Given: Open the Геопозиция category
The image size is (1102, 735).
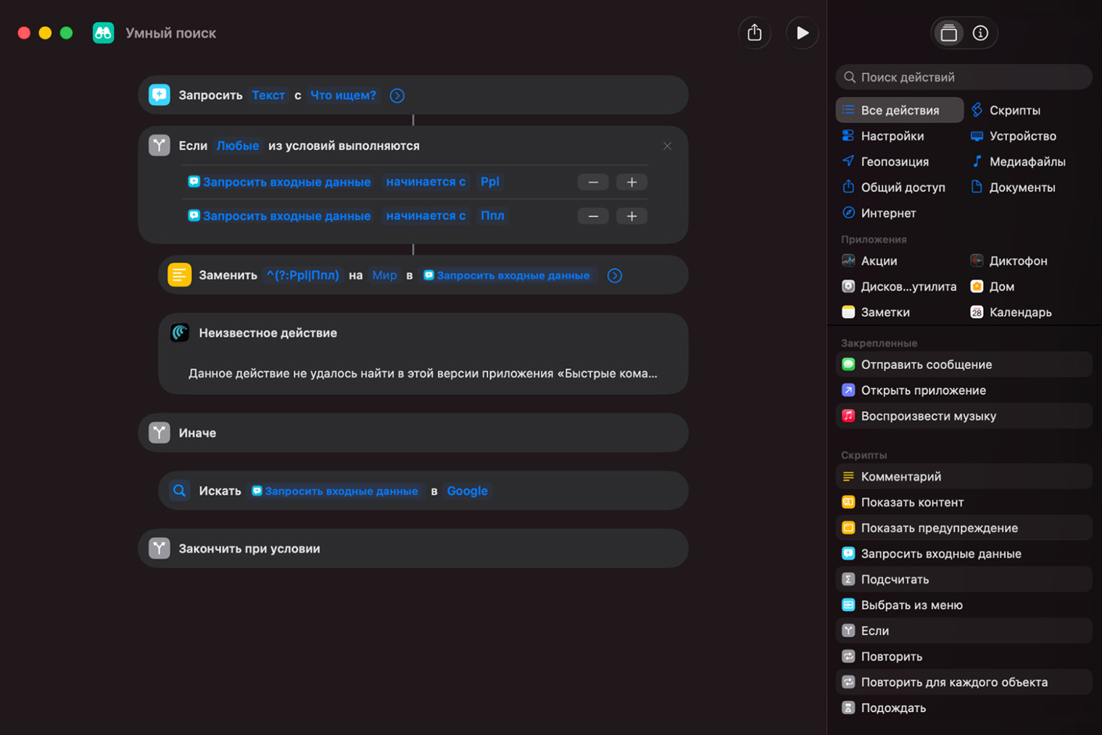Looking at the screenshot, I should (x=894, y=162).
